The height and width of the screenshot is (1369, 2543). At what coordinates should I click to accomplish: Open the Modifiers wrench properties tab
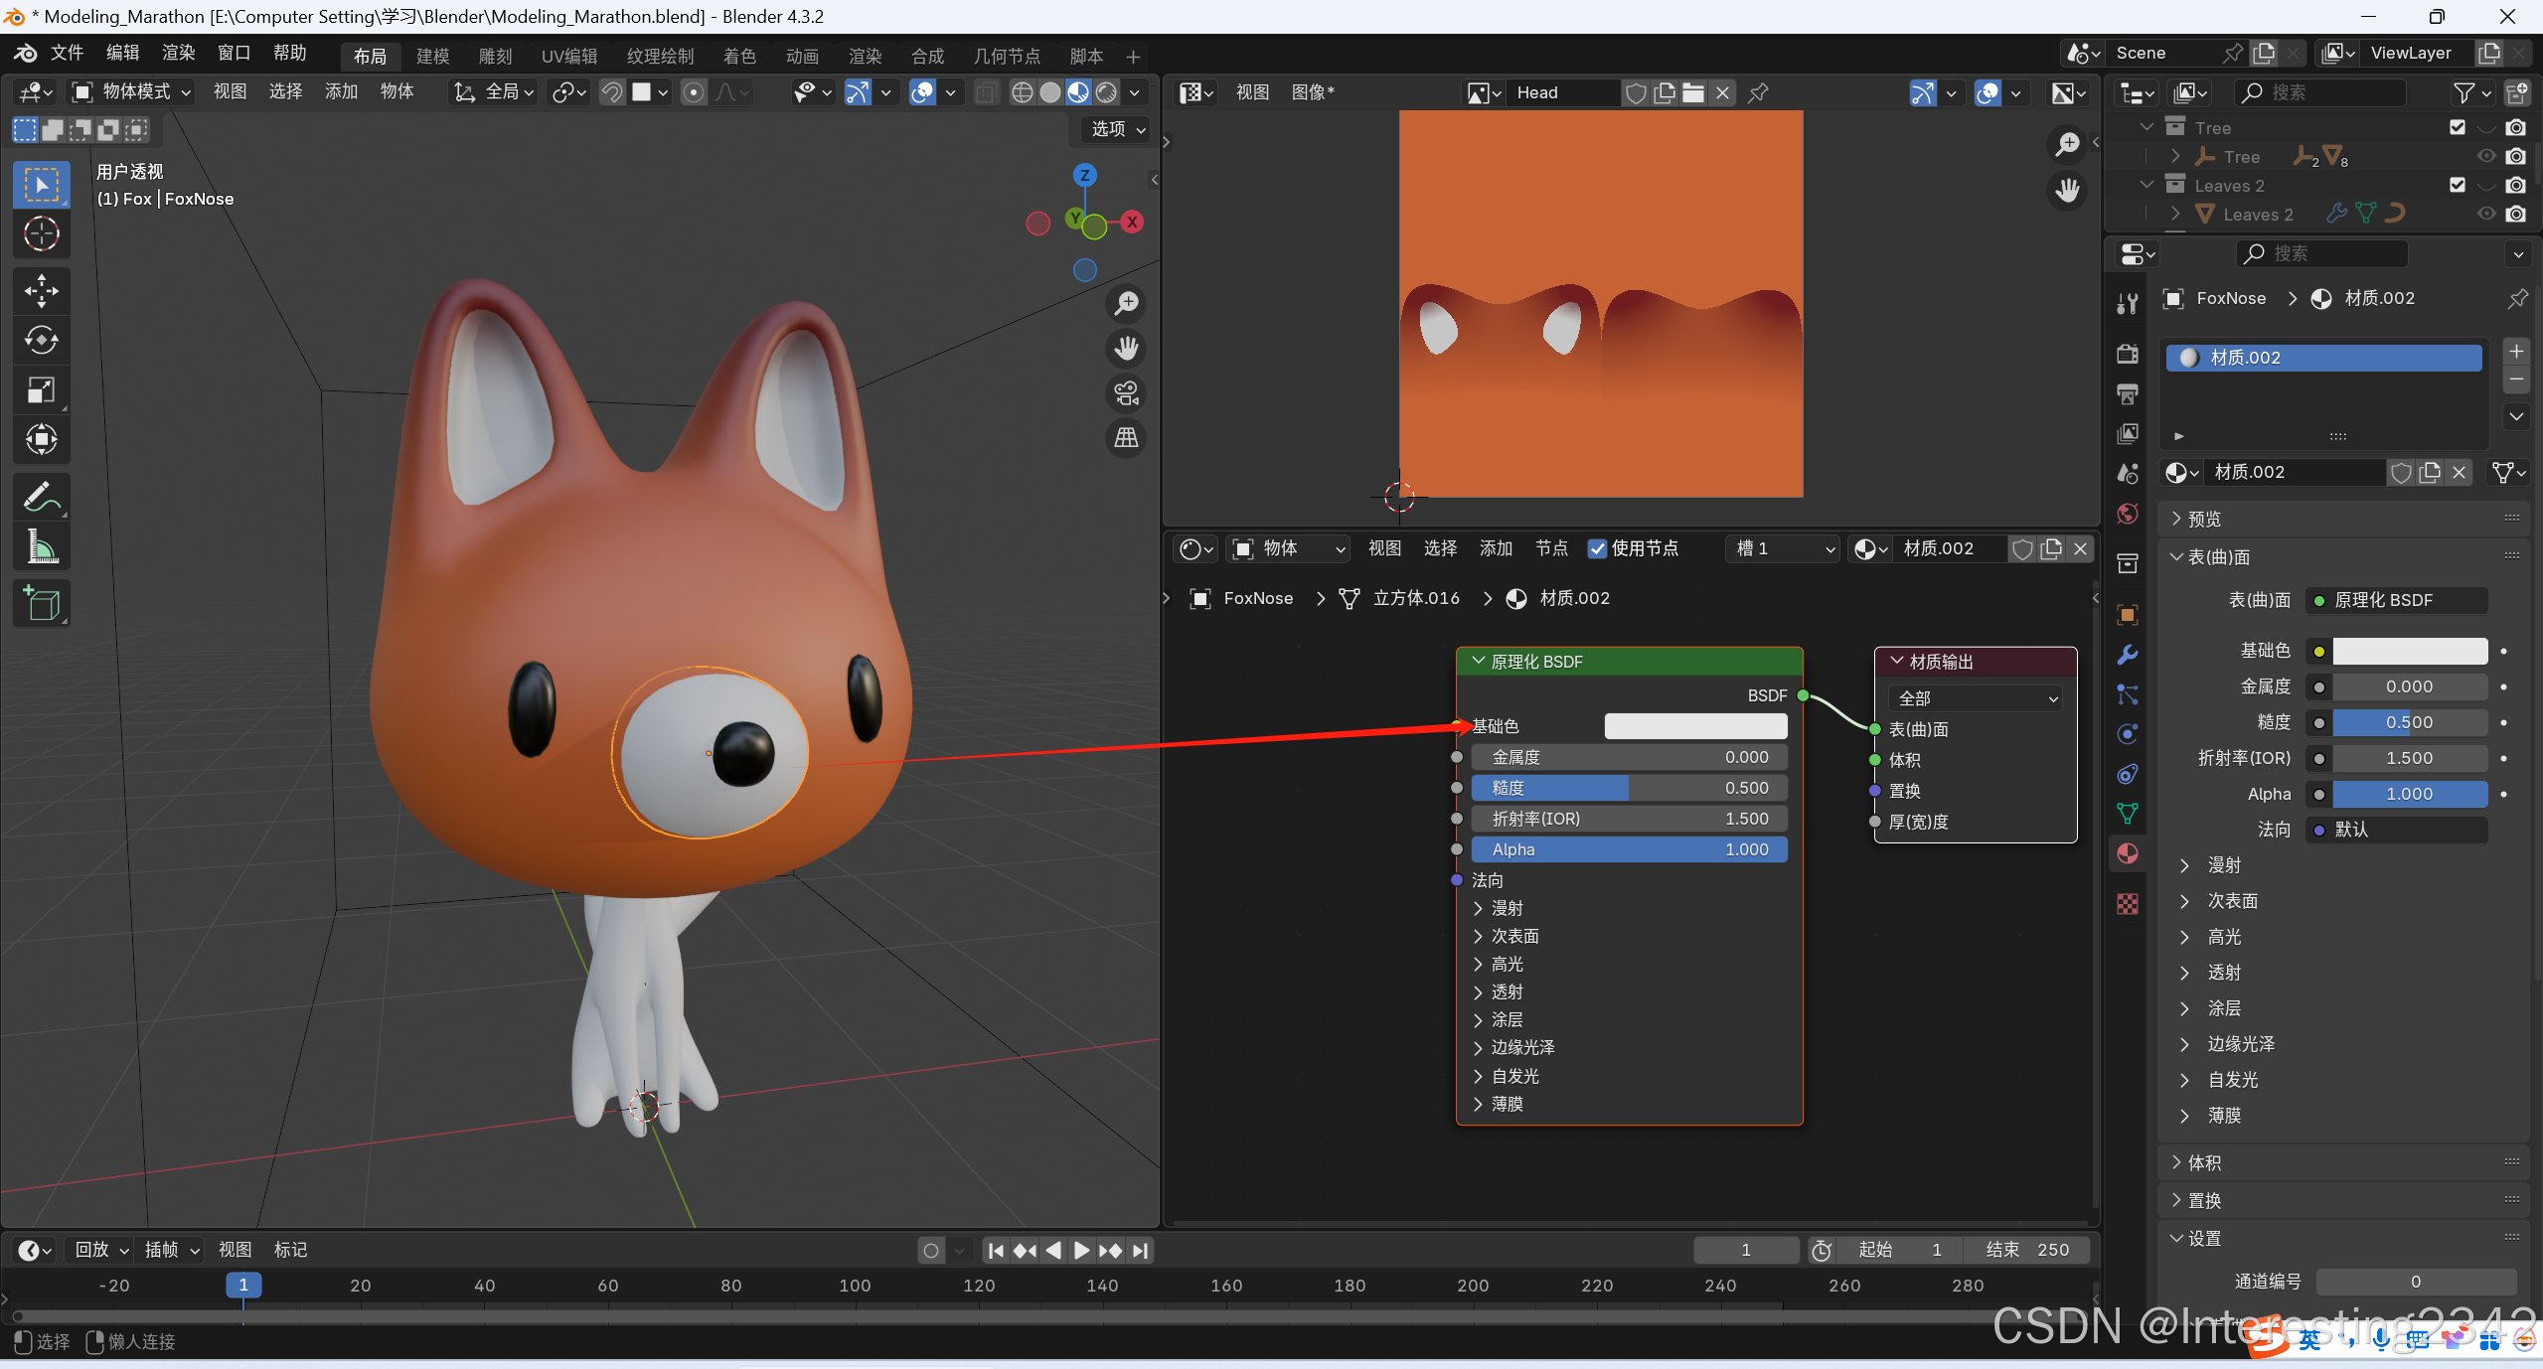click(x=2128, y=655)
